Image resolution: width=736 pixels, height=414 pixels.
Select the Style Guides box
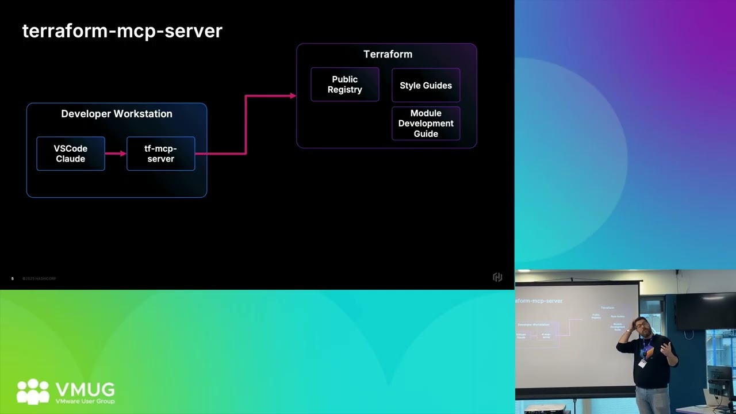coord(426,85)
